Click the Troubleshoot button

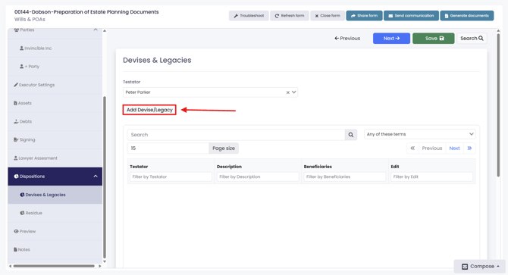tap(249, 15)
